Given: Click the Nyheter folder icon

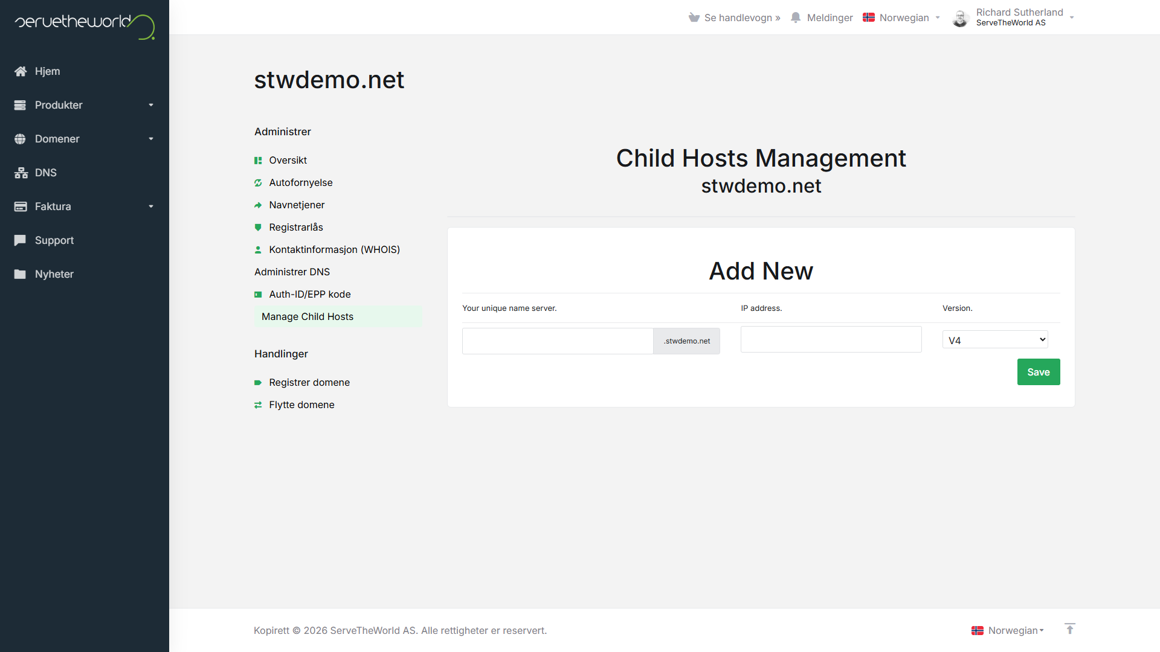Looking at the screenshot, I should [20, 274].
